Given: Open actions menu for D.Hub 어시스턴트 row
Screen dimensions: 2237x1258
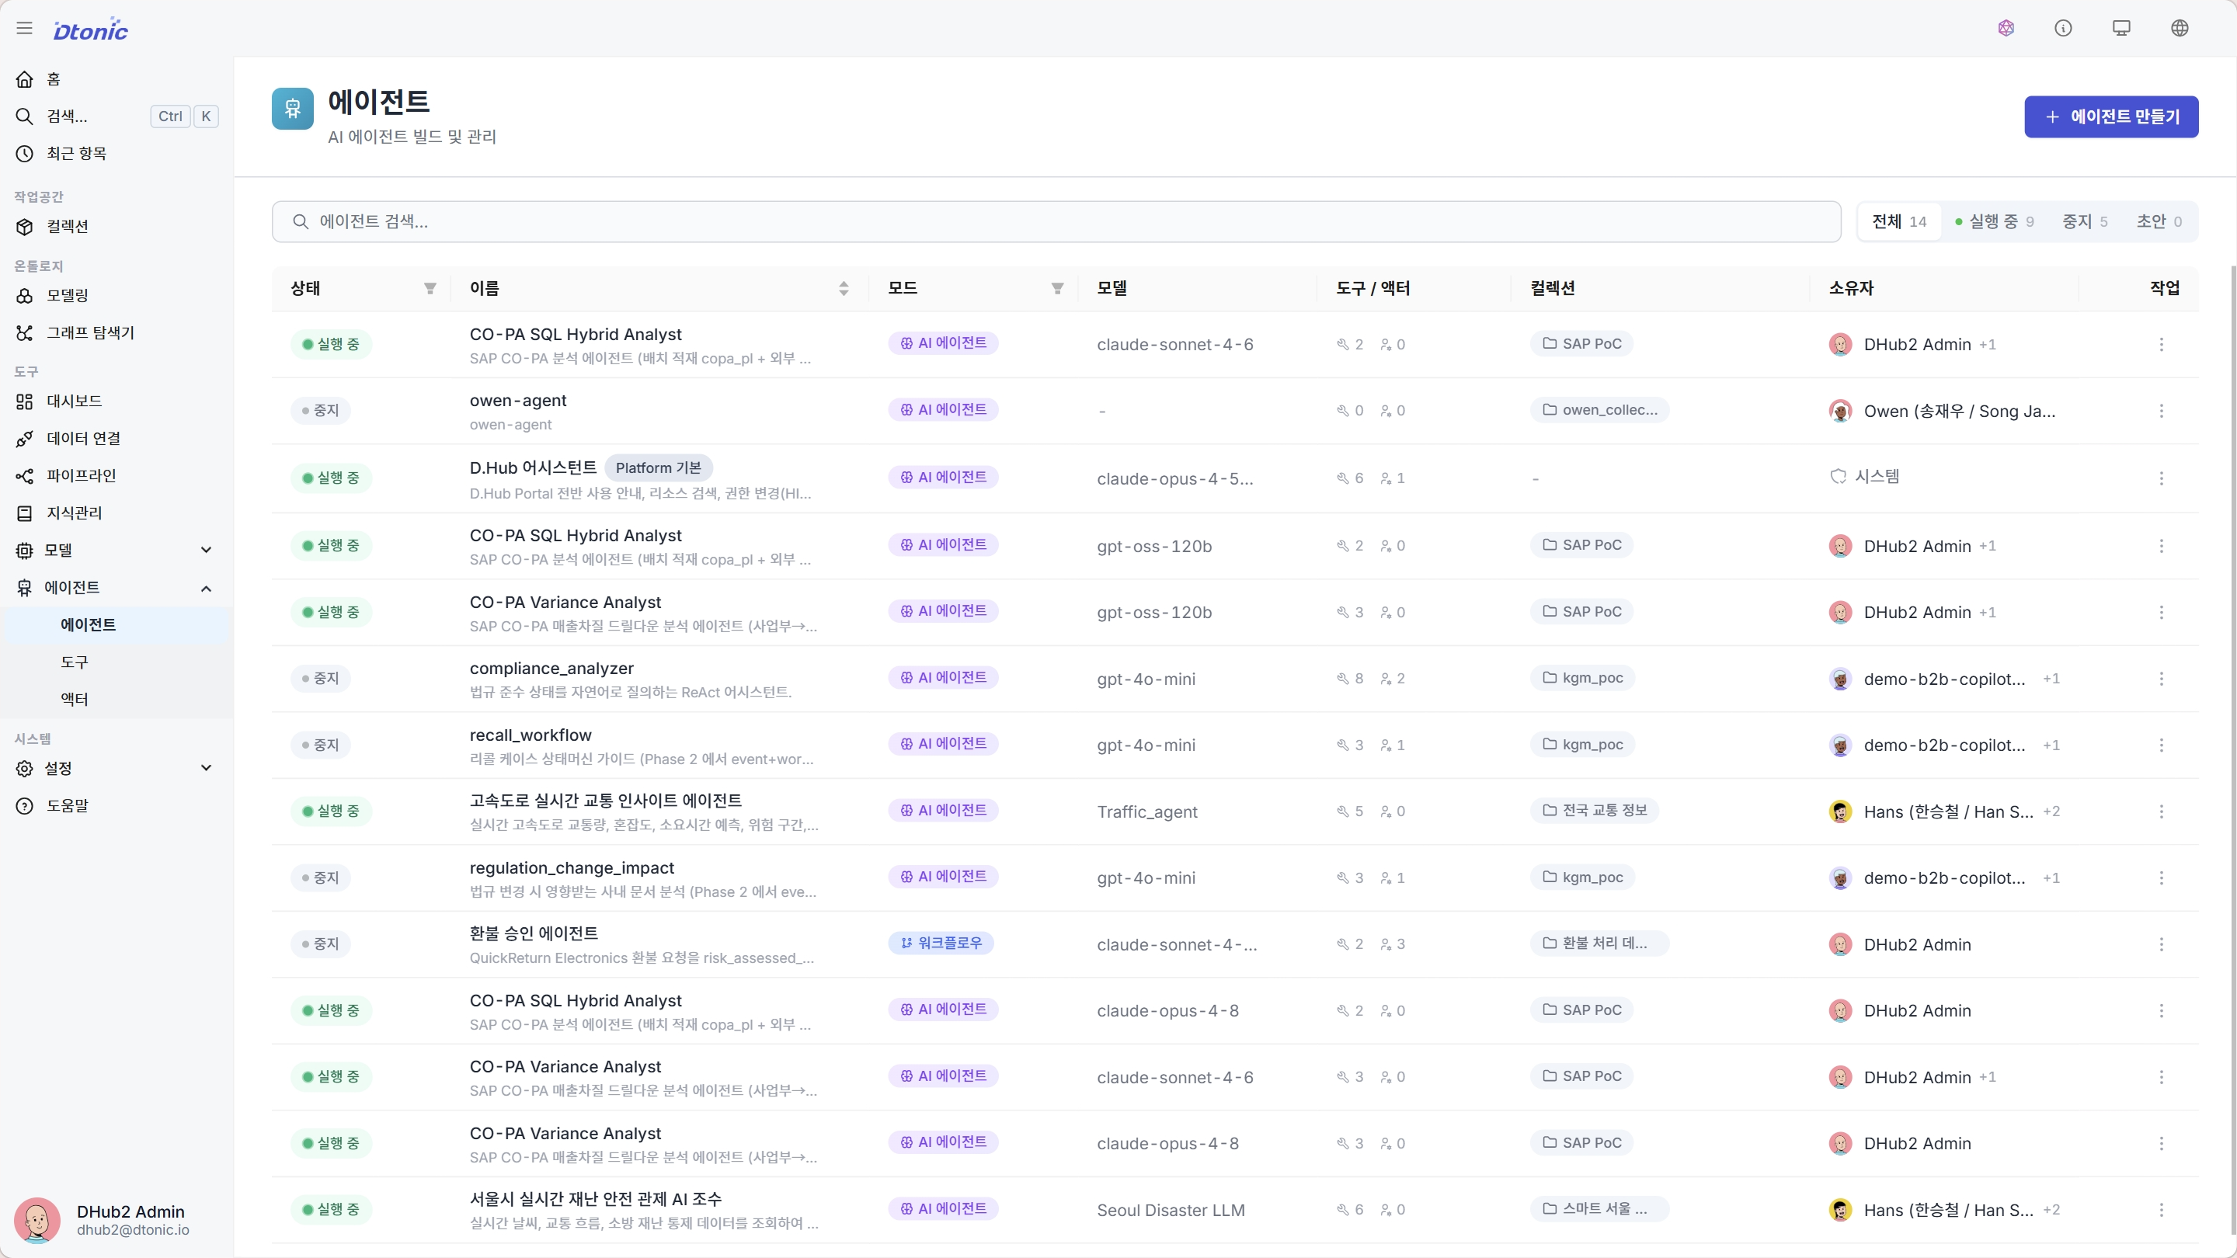Looking at the screenshot, I should coord(2162,478).
